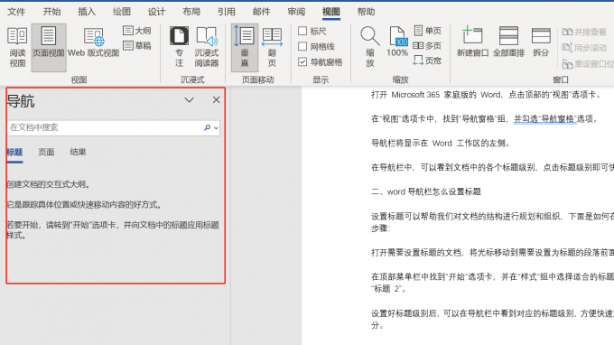This screenshot has height=345, width=614.
Task: Click Navigation text 创建文档的交互式大纲
Action: 49,184
